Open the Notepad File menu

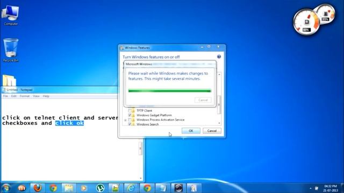coord(5,96)
